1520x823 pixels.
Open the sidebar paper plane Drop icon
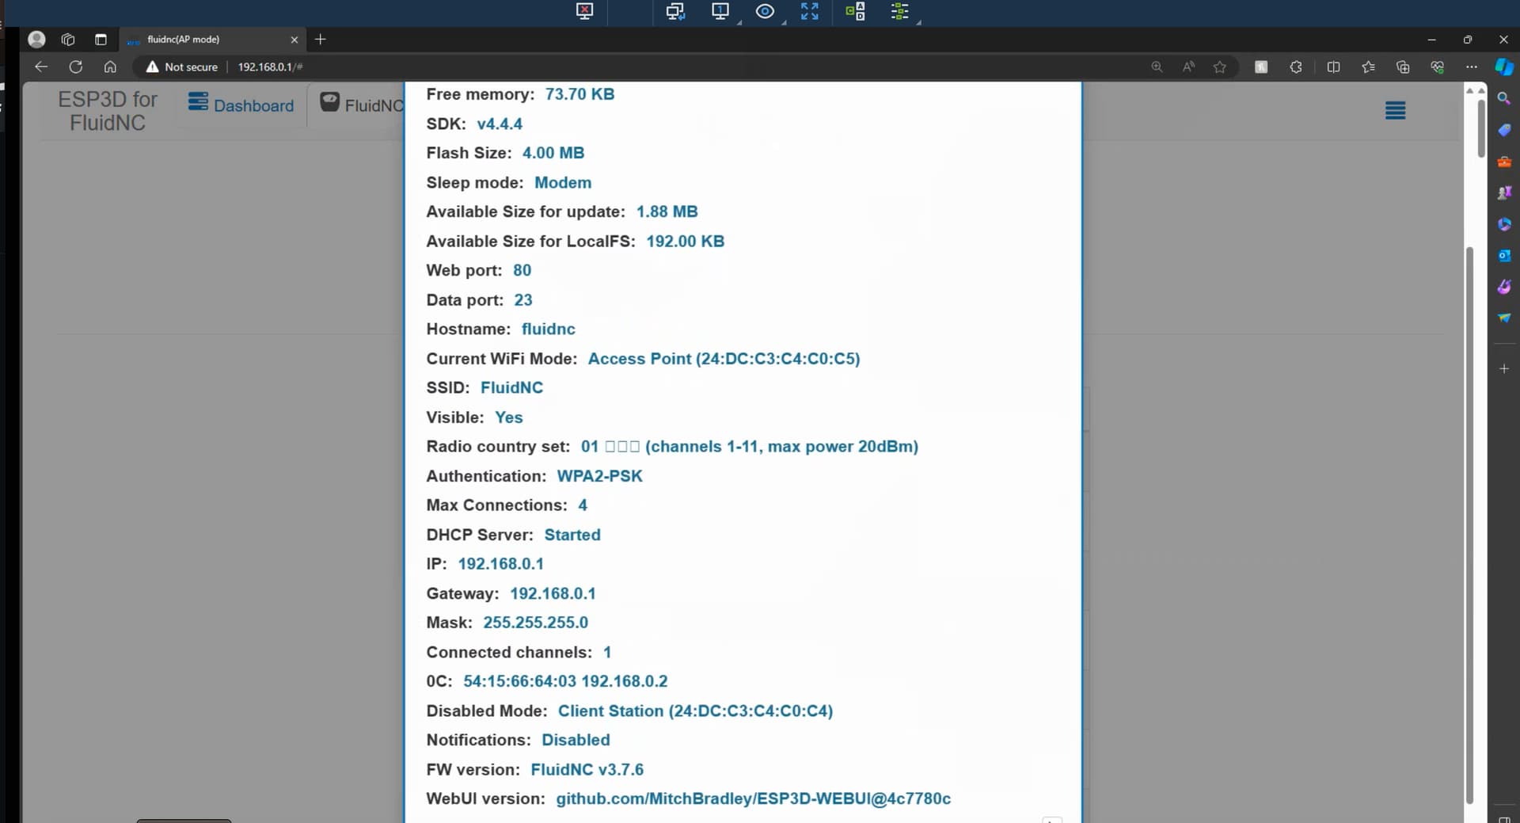pos(1504,318)
